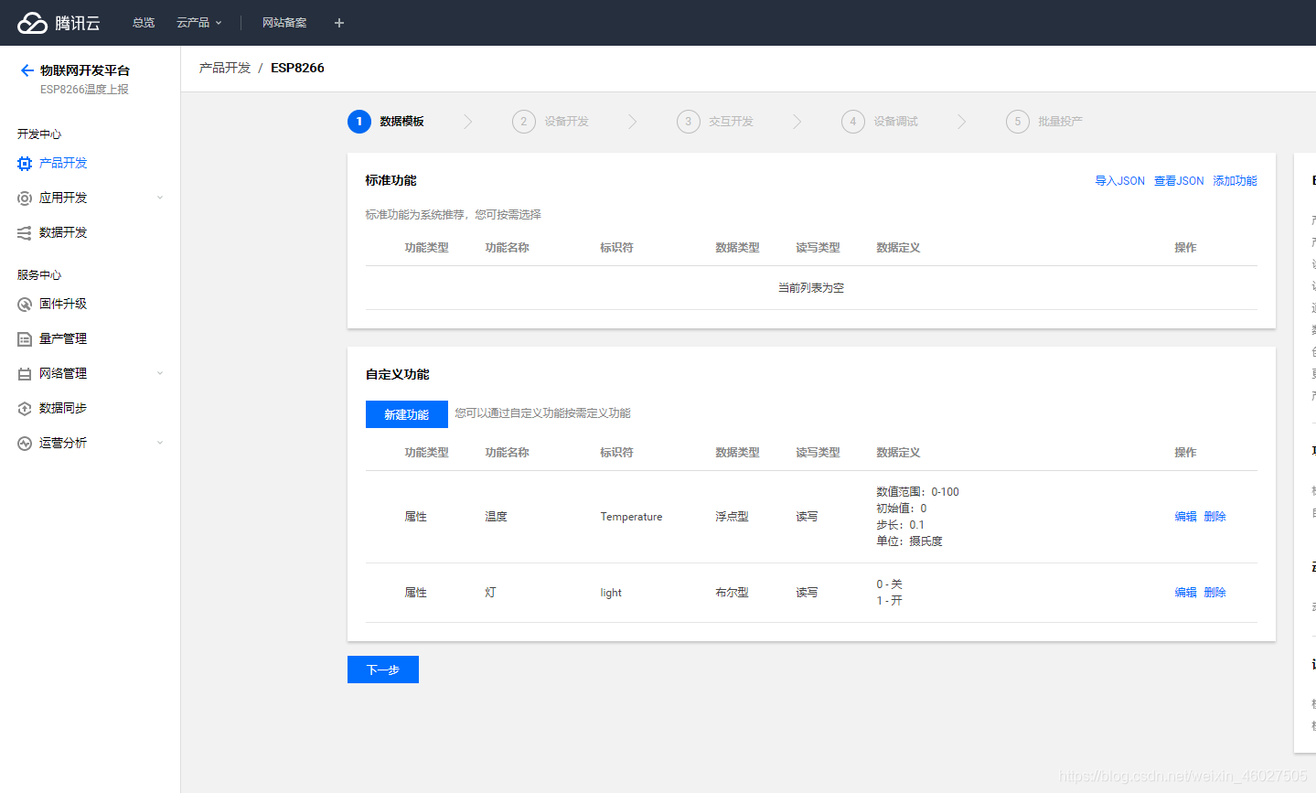The width and height of the screenshot is (1316, 793).
Task: Open the 产品开发 section icon in sidebar
Action: point(25,163)
